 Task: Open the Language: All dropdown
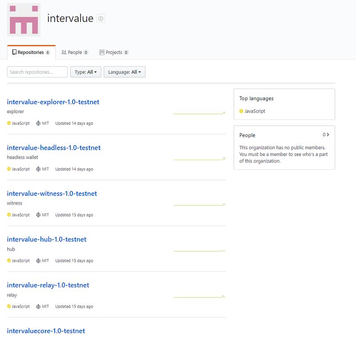[x=125, y=72]
